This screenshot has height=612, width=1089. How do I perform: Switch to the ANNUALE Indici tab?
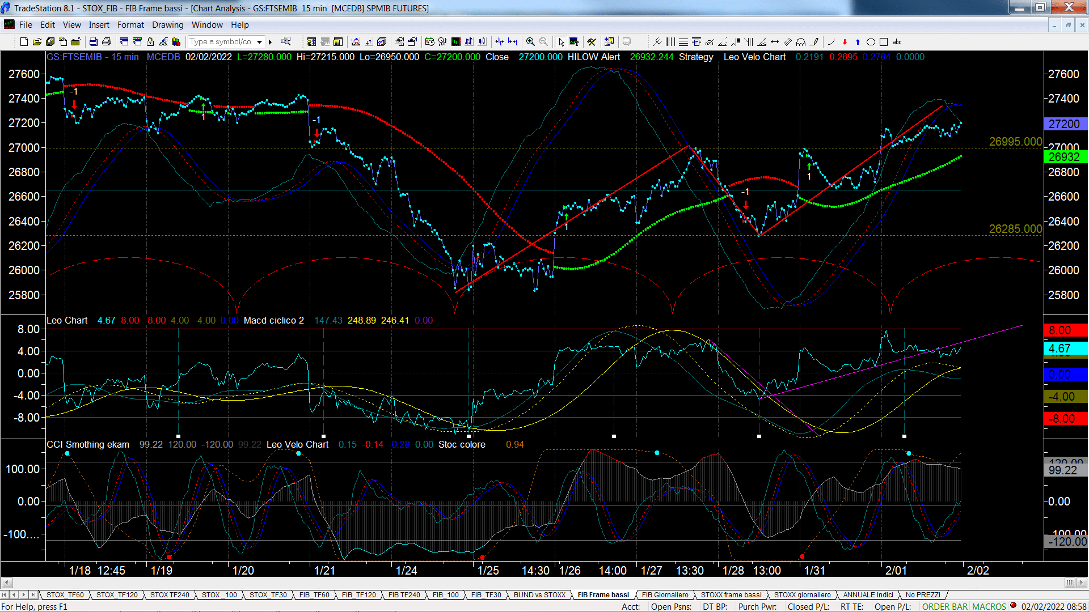pyautogui.click(x=868, y=595)
